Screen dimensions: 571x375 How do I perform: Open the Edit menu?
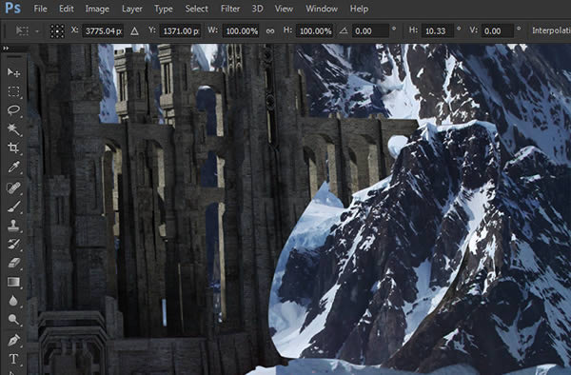pyautogui.click(x=67, y=9)
